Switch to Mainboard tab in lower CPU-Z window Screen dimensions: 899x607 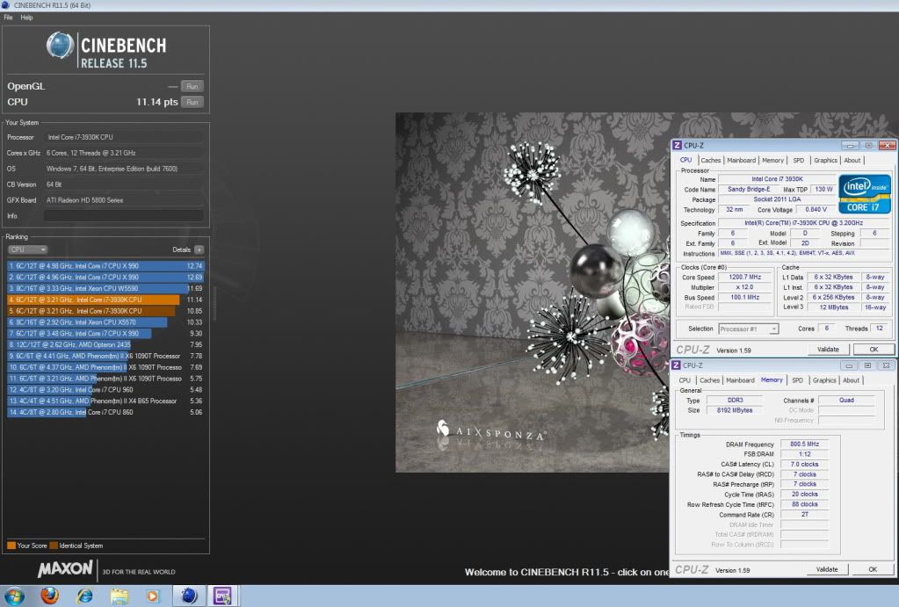click(x=740, y=380)
